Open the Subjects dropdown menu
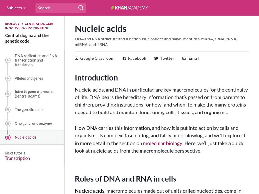This screenshot has width=259, height=194. pyautogui.click(x=16, y=8)
